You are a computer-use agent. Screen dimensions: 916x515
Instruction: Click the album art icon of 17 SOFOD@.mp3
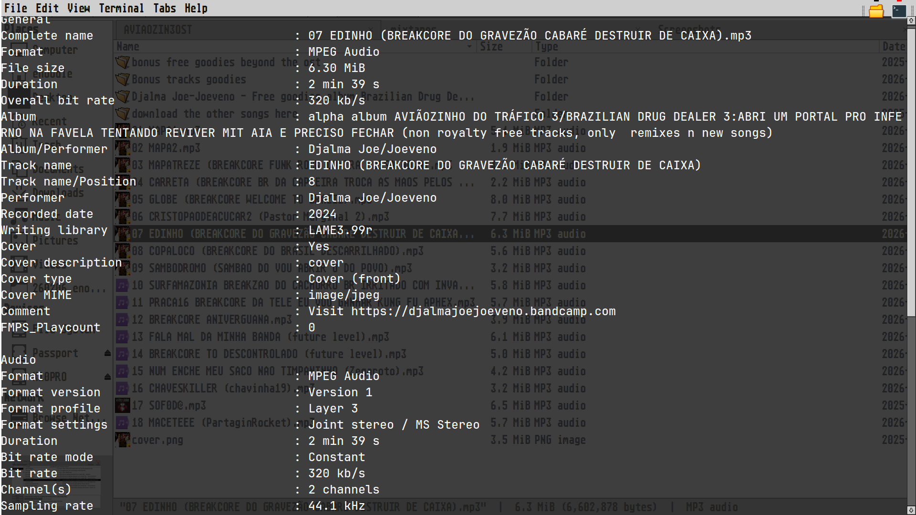122,405
